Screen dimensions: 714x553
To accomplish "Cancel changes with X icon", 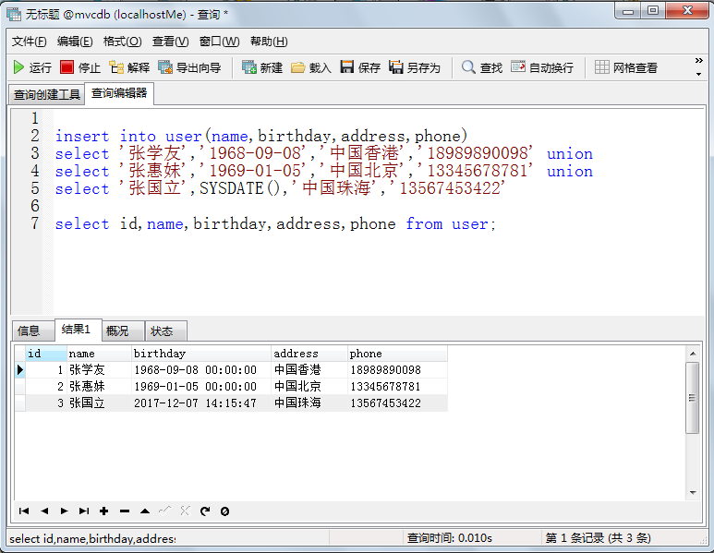I will click(x=185, y=511).
